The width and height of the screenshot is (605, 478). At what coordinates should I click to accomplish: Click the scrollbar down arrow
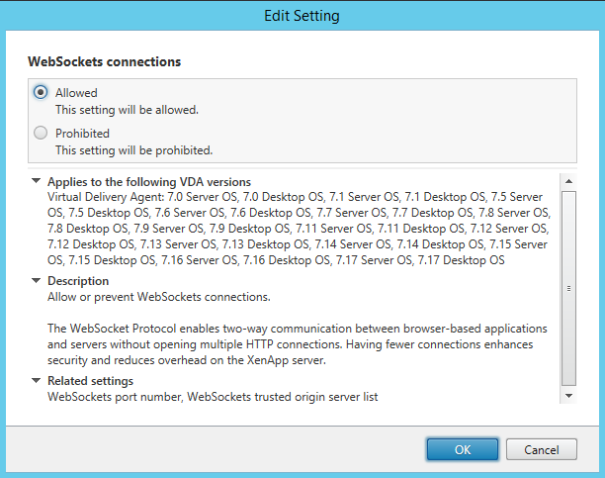(568, 396)
